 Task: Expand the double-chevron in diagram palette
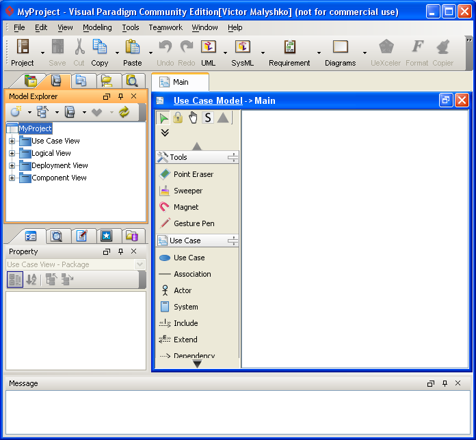pos(165,133)
